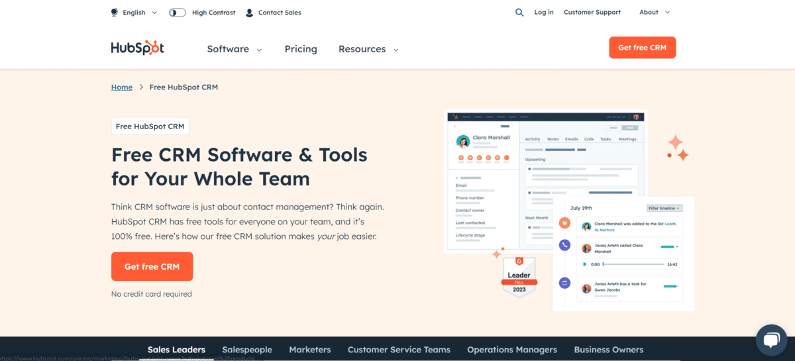Click the call recording audio progress bar
Viewport: 795px width, 361px height.
point(633,264)
